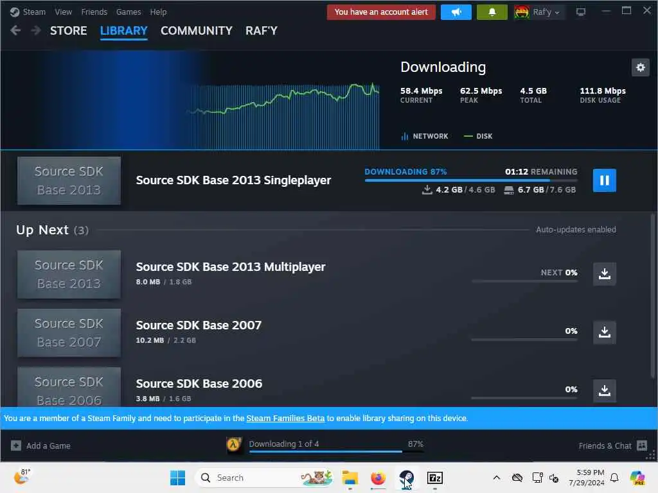This screenshot has height=493, width=658.
Task: Open 7-Zip from the taskbar
Action: (435, 478)
